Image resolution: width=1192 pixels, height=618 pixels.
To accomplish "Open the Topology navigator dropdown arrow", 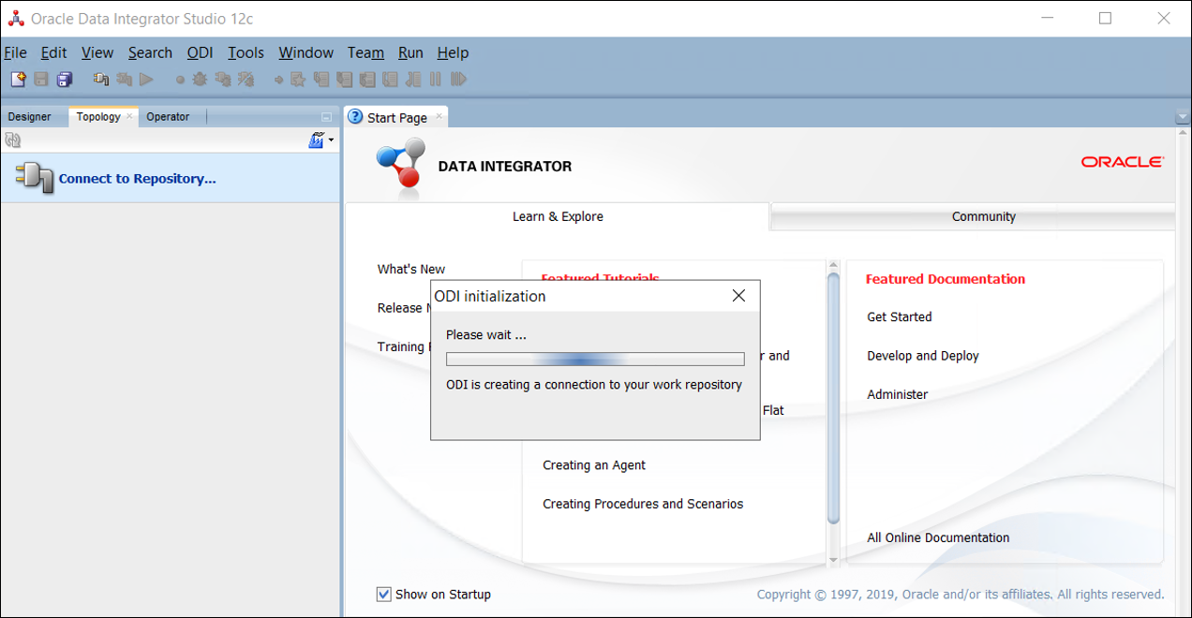I will 331,140.
